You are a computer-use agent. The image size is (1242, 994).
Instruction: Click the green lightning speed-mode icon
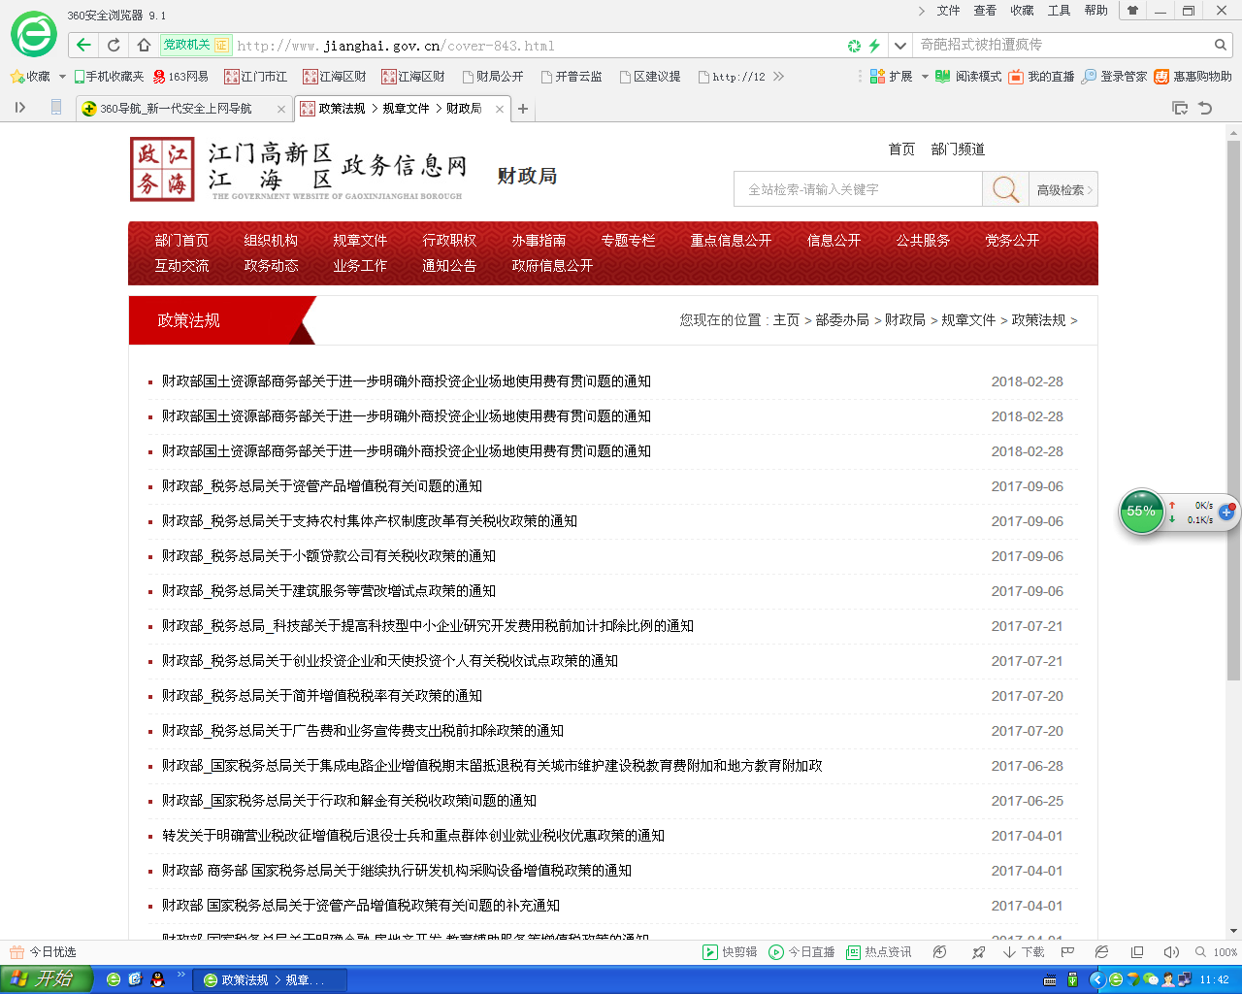pos(874,45)
